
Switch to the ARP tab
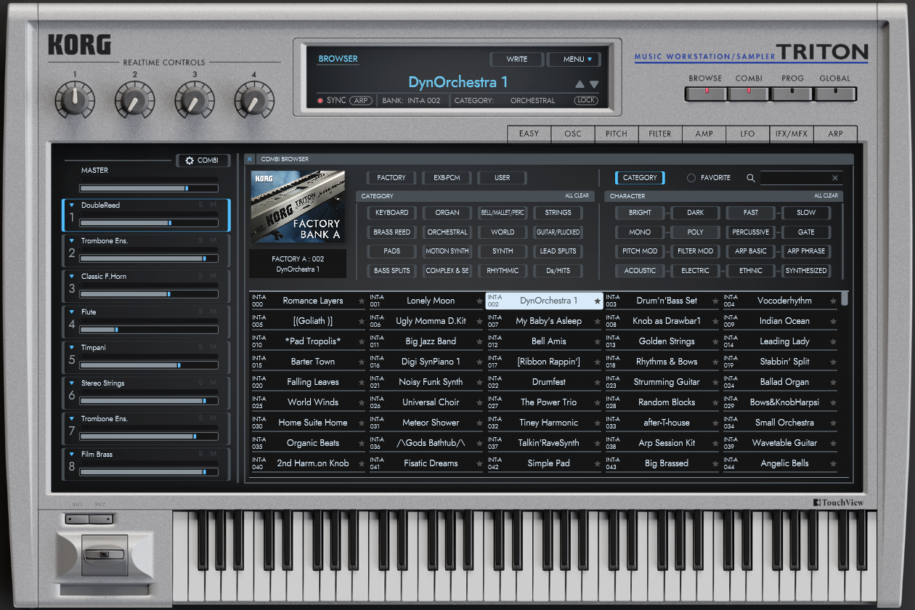pos(836,134)
